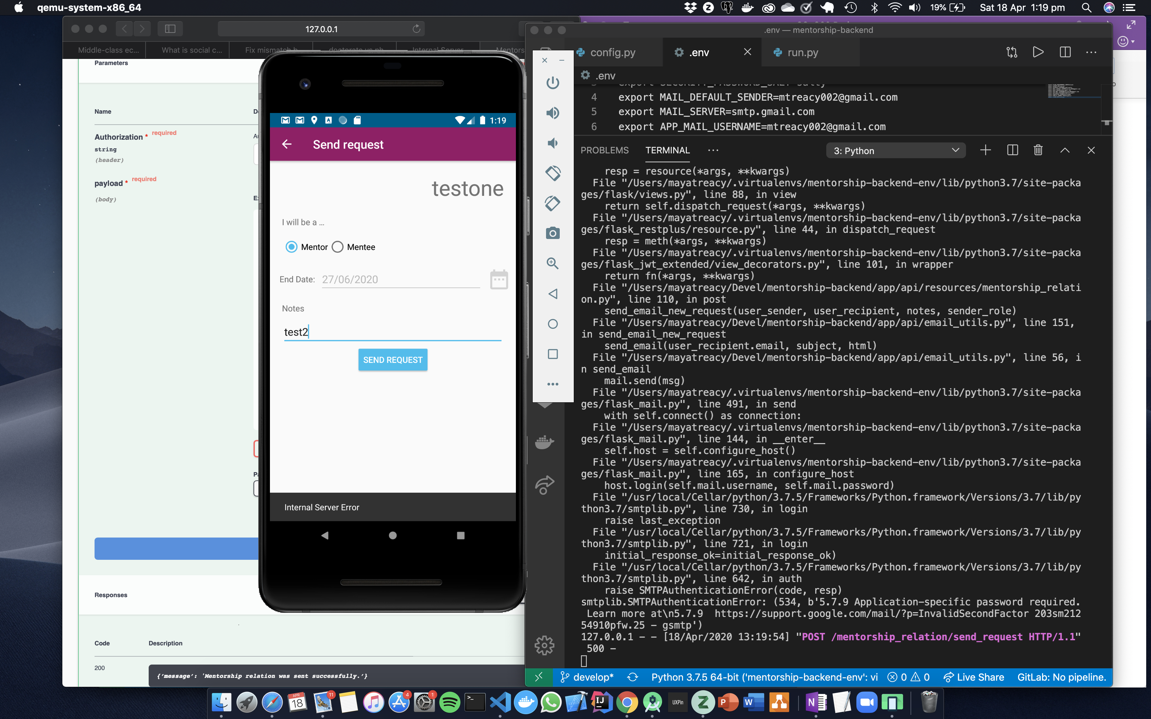Click 'GitLab: No pipeline.' status item
The image size is (1151, 719).
[x=1062, y=677]
